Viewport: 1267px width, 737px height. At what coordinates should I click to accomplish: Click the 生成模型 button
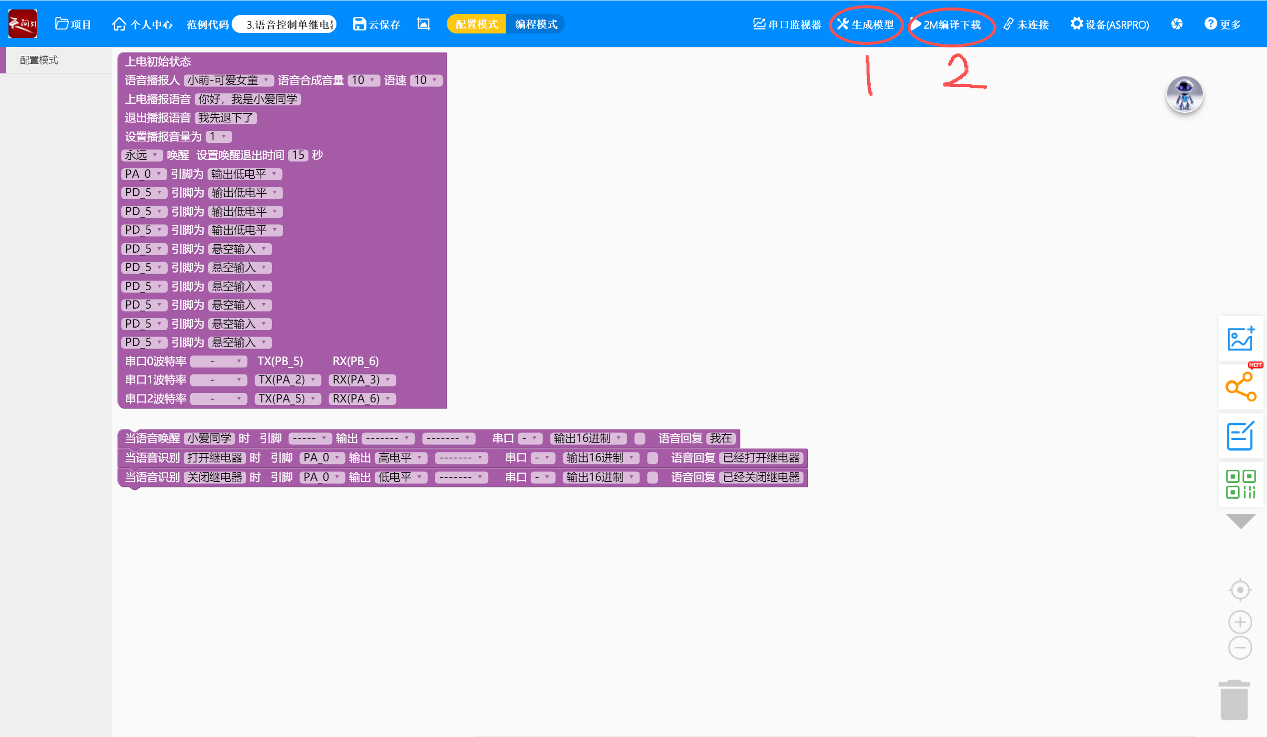[x=865, y=24]
